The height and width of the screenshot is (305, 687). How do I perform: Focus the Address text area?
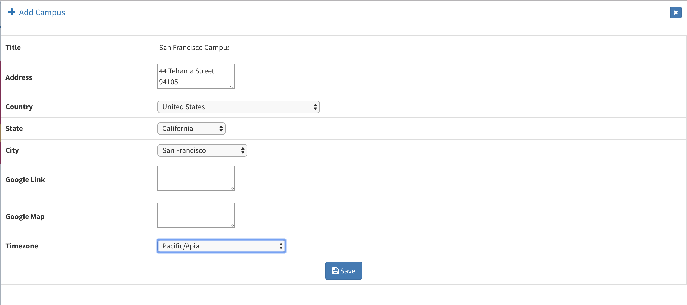coord(196,76)
